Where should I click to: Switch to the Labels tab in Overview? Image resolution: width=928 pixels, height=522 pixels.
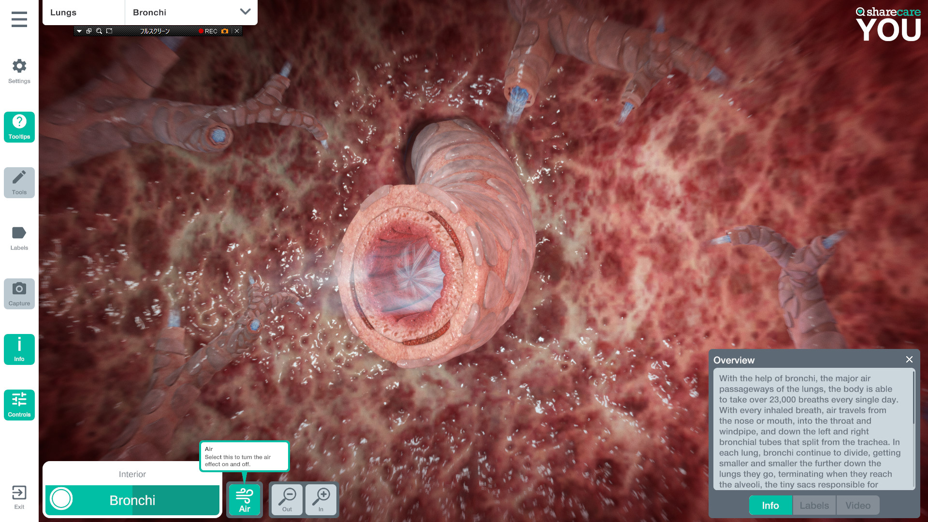coord(814,505)
